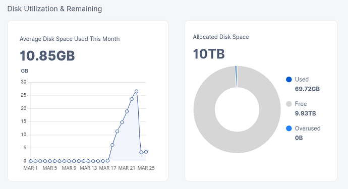Click the last data point on MAR 25
Viewport: 348px width, 189px height.
(146, 152)
